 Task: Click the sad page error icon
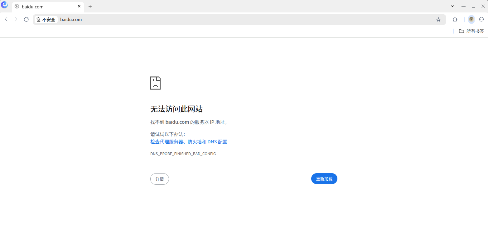pyautogui.click(x=155, y=83)
